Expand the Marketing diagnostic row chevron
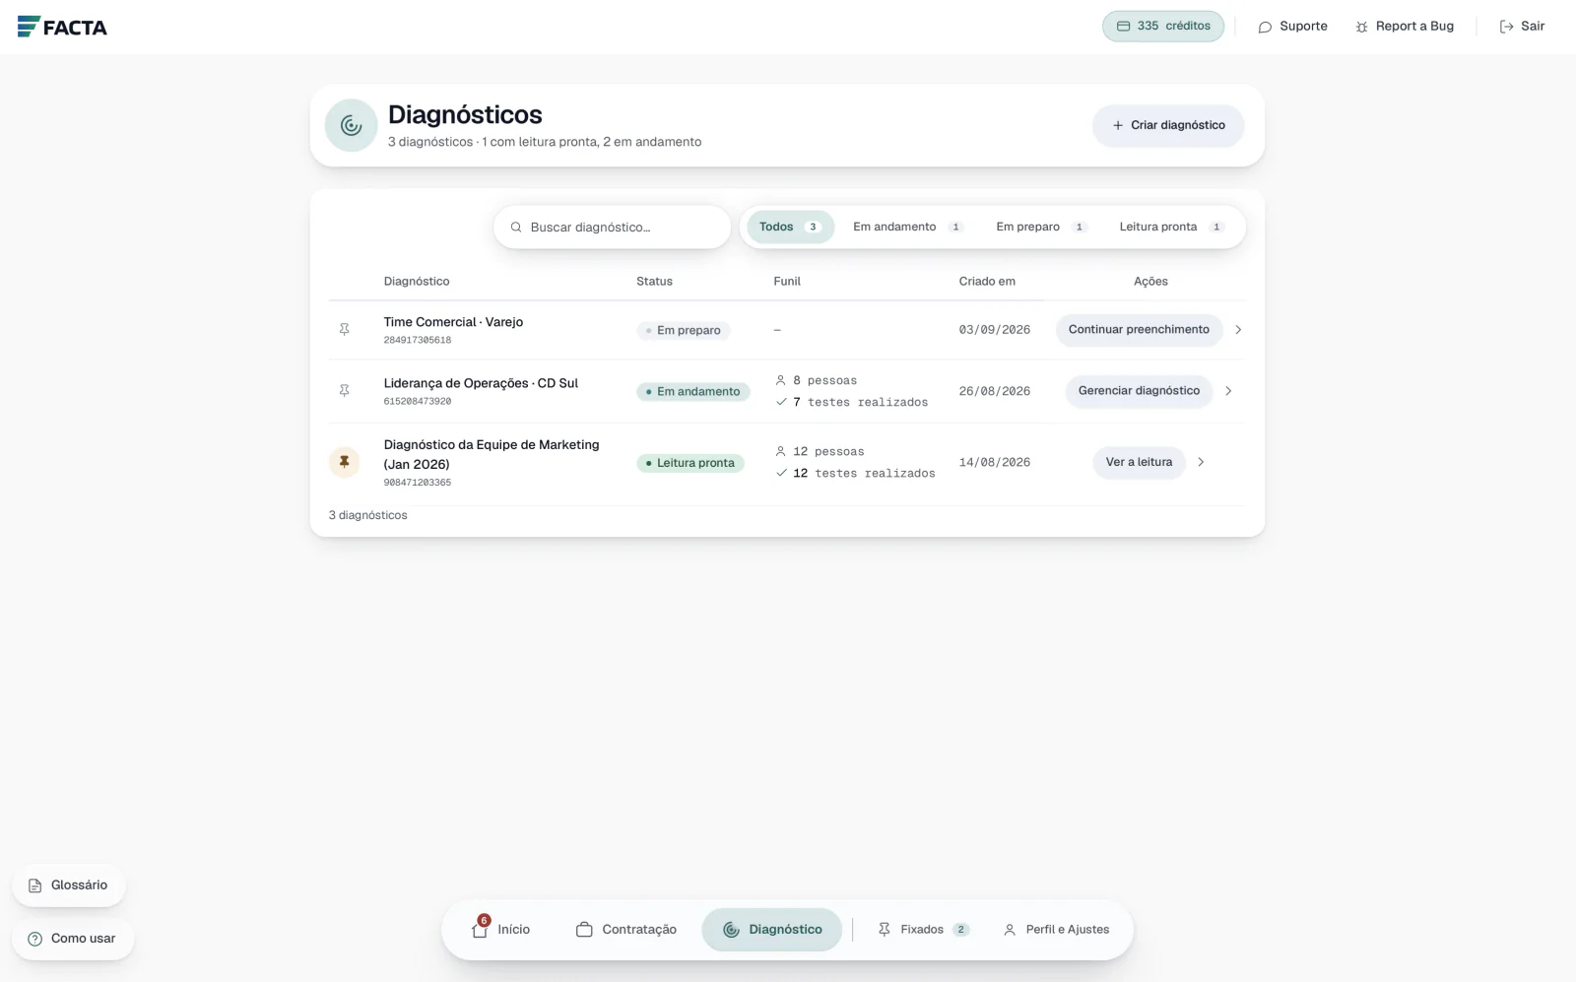The height and width of the screenshot is (982, 1576). point(1201,462)
